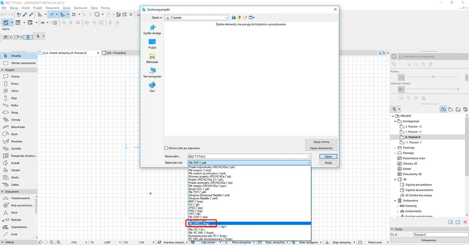The height and width of the screenshot is (245, 469).
Task: Select the Siatka mesh tool
Action: pyautogui.click(x=19, y=184)
